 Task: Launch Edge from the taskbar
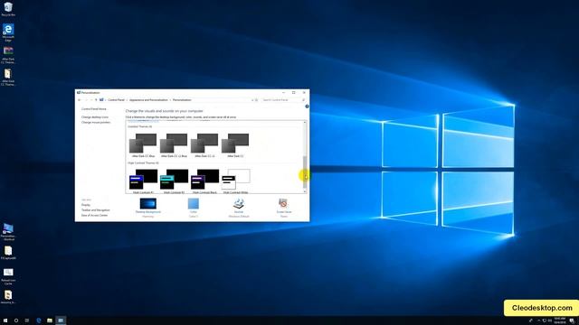point(38,320)
